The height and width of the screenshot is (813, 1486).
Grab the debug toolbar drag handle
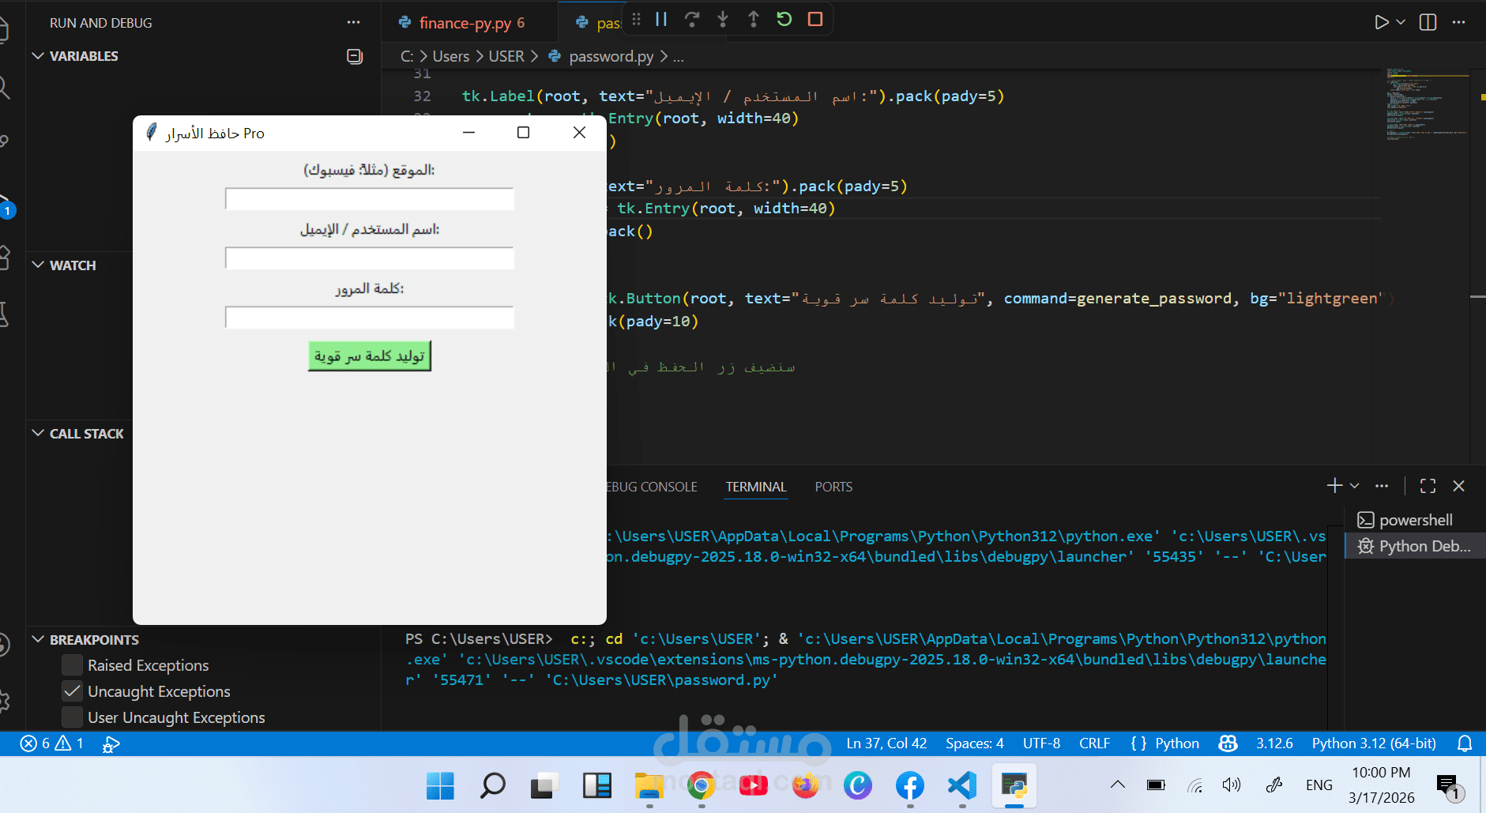click(x=636, y=19)
